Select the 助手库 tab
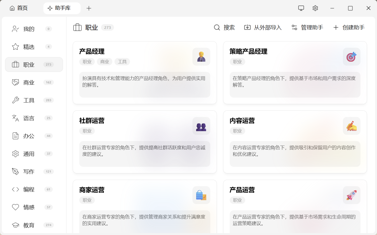Screen dimensions: 377x235 pos(62,8)
